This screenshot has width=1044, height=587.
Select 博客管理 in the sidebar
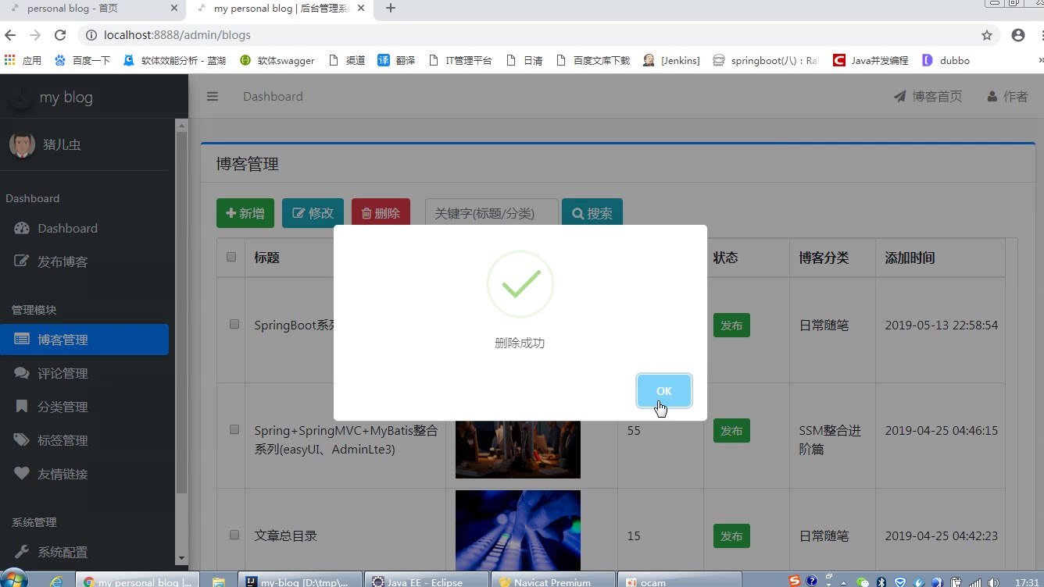click(x=84, y=340)
